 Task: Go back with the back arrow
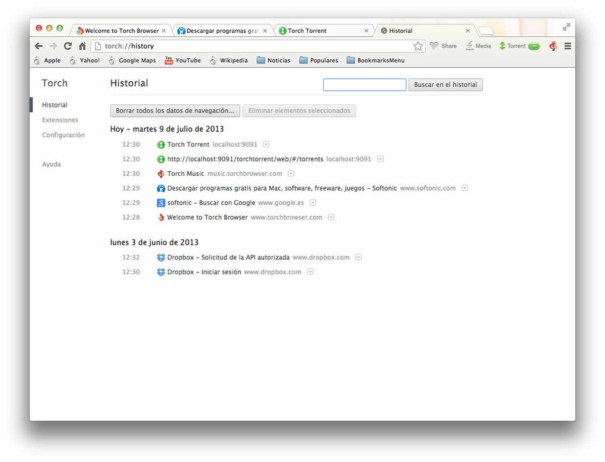(39, 46)
